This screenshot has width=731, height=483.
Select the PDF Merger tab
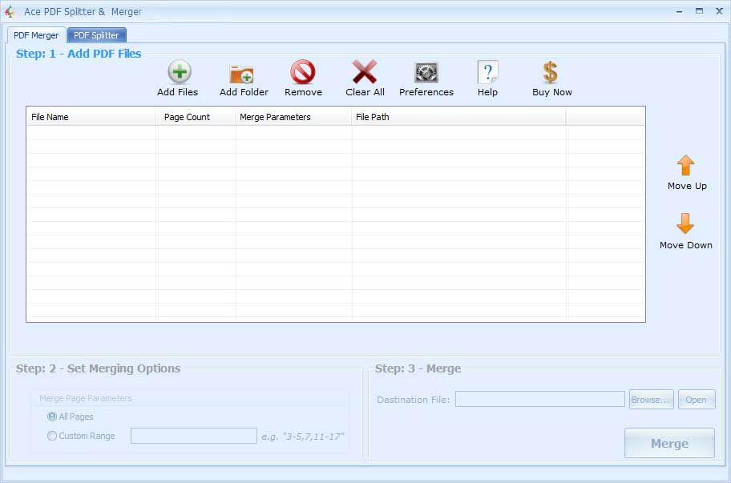coord(36,35)
